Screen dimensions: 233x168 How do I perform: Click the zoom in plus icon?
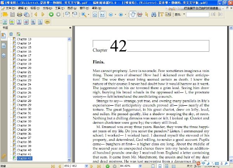(121, 14)
